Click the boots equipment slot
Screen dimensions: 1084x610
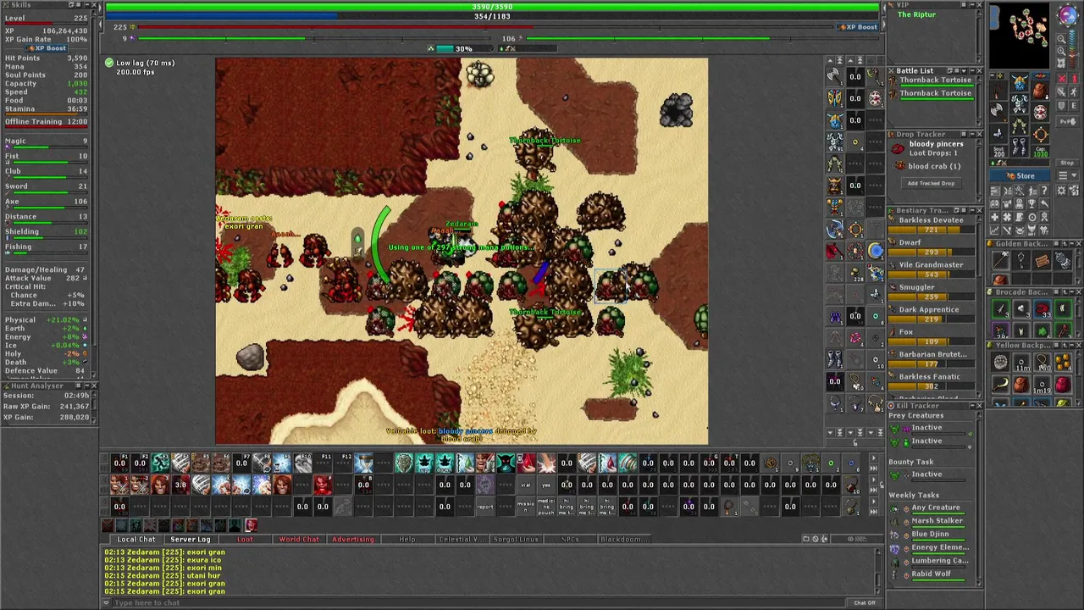[x=1020, y=147]
